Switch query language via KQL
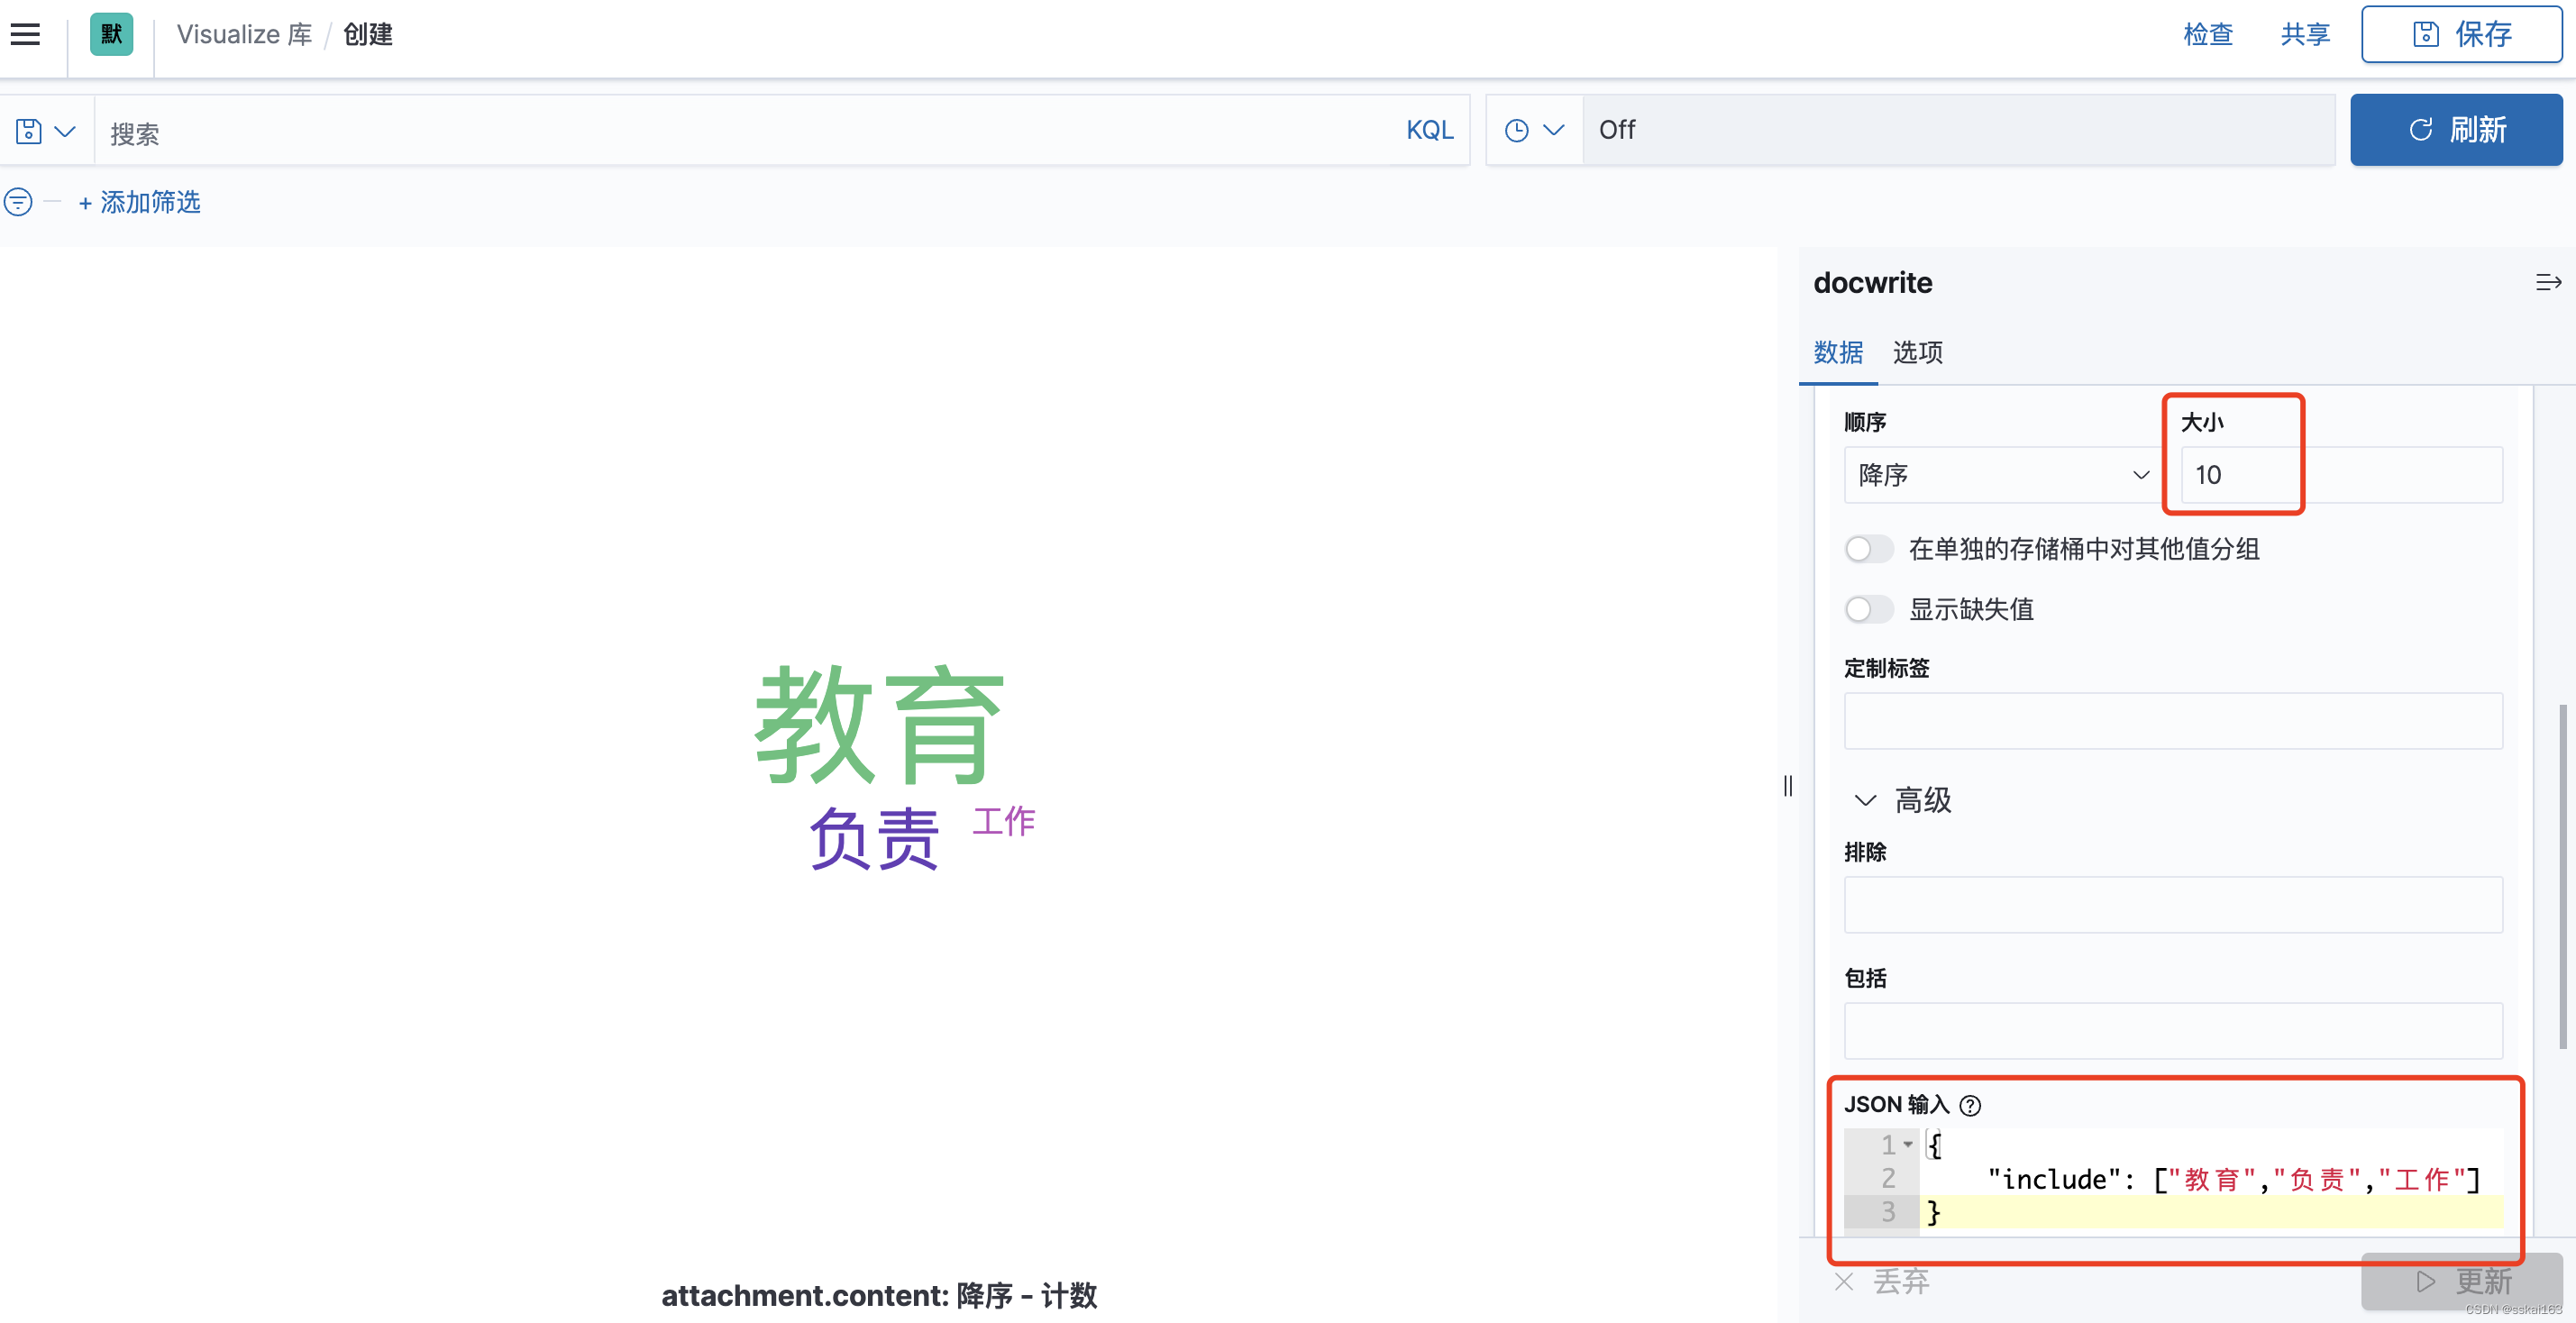Image resolution: width=2576 pixels, height=1323 pixels. pos(1429,130)
